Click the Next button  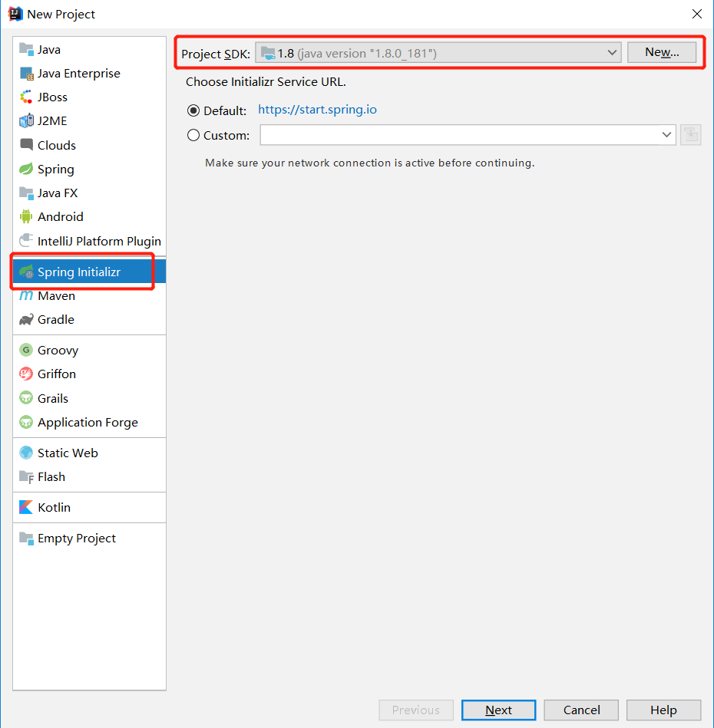[498, 710]
